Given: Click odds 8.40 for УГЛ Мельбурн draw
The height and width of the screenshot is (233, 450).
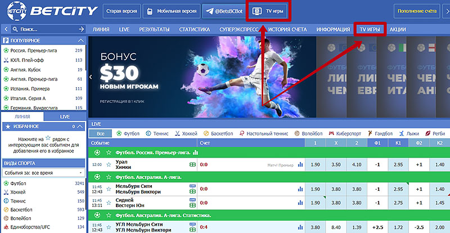Looking at the screenshot, I should pyautogui.click(x=336, y=227).
